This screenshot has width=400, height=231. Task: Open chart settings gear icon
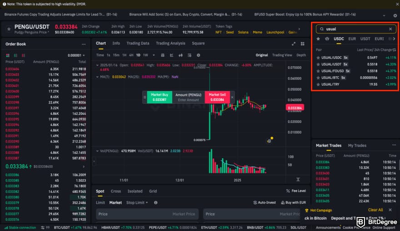point(198,55)
